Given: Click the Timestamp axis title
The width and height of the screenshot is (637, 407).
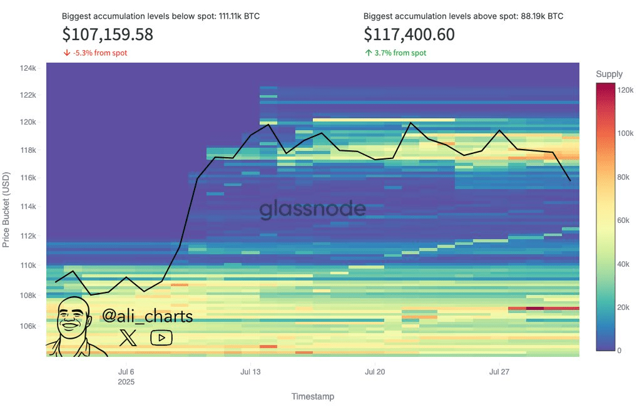Looking at the screenshot, I should [313, 396].
